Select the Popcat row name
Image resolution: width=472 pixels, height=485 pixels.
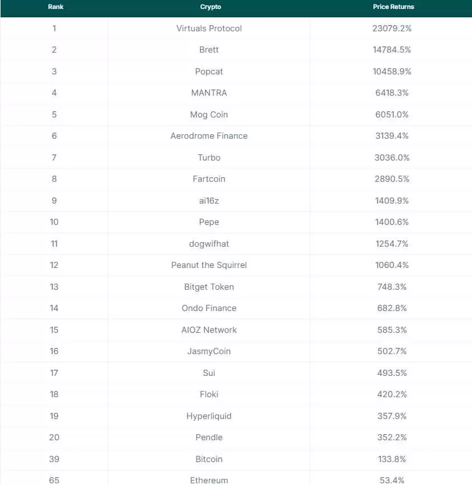[x=209, y=71]
